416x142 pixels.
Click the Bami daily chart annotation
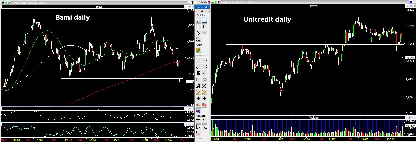(73, 17)
